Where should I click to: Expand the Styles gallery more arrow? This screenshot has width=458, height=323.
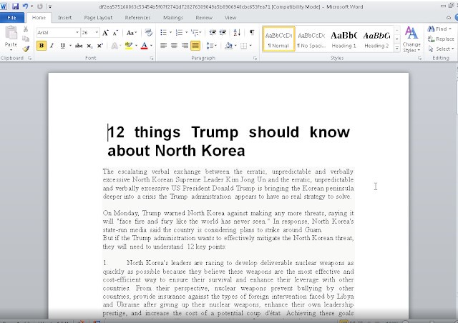396,48
